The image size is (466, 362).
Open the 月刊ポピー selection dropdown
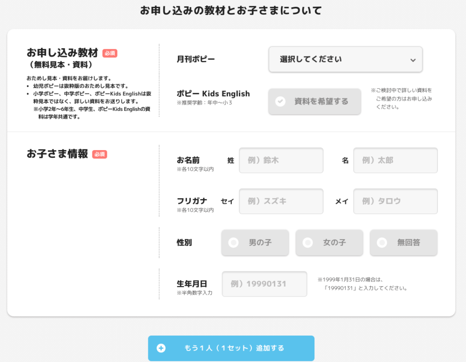(345, 59)
